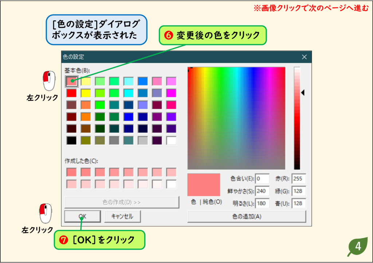
Task: Pick the white basic color swatch
Action: tap(172, 140)
